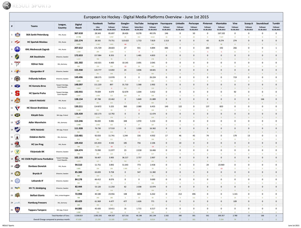Select the 'Pinterest' column header

pos(207,23)
